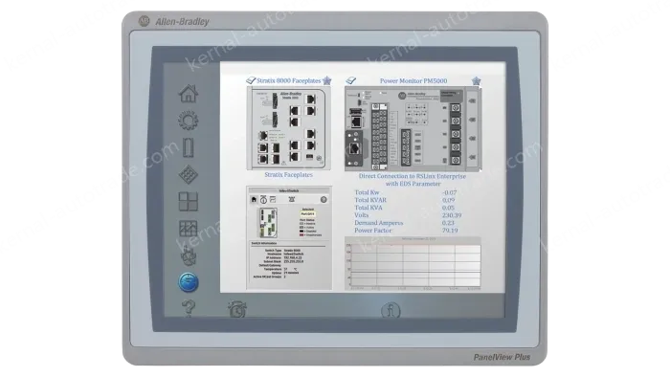Screen dimensions: 670x377
Task: Select the four-squares layout icon in sidebar
Action: (x=188, y=202)
